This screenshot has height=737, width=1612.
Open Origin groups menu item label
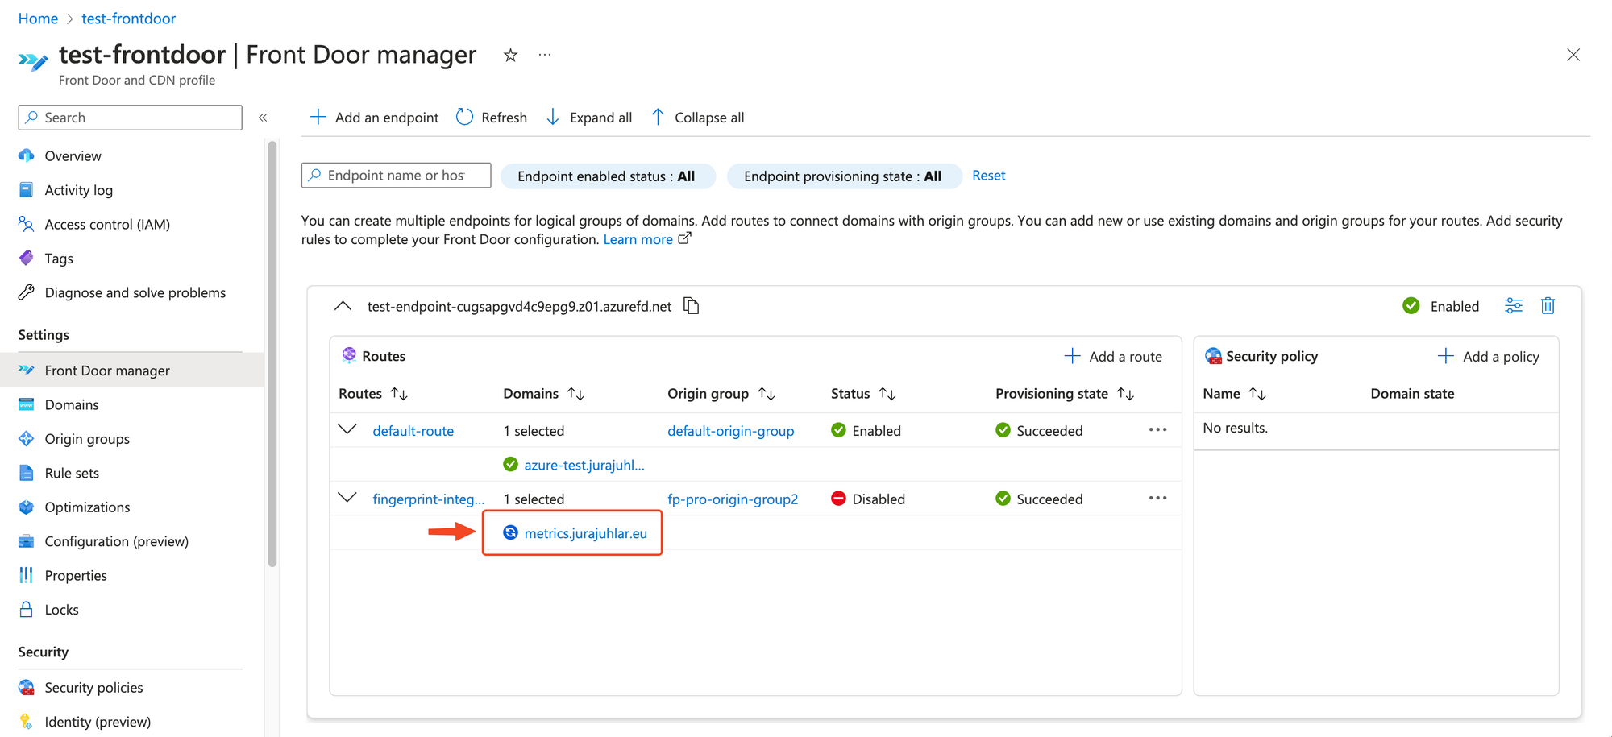pyautogui.click(x=87, y=439)
